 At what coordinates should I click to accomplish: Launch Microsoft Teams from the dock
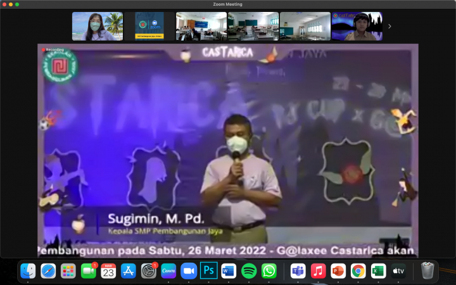(298, 271)
